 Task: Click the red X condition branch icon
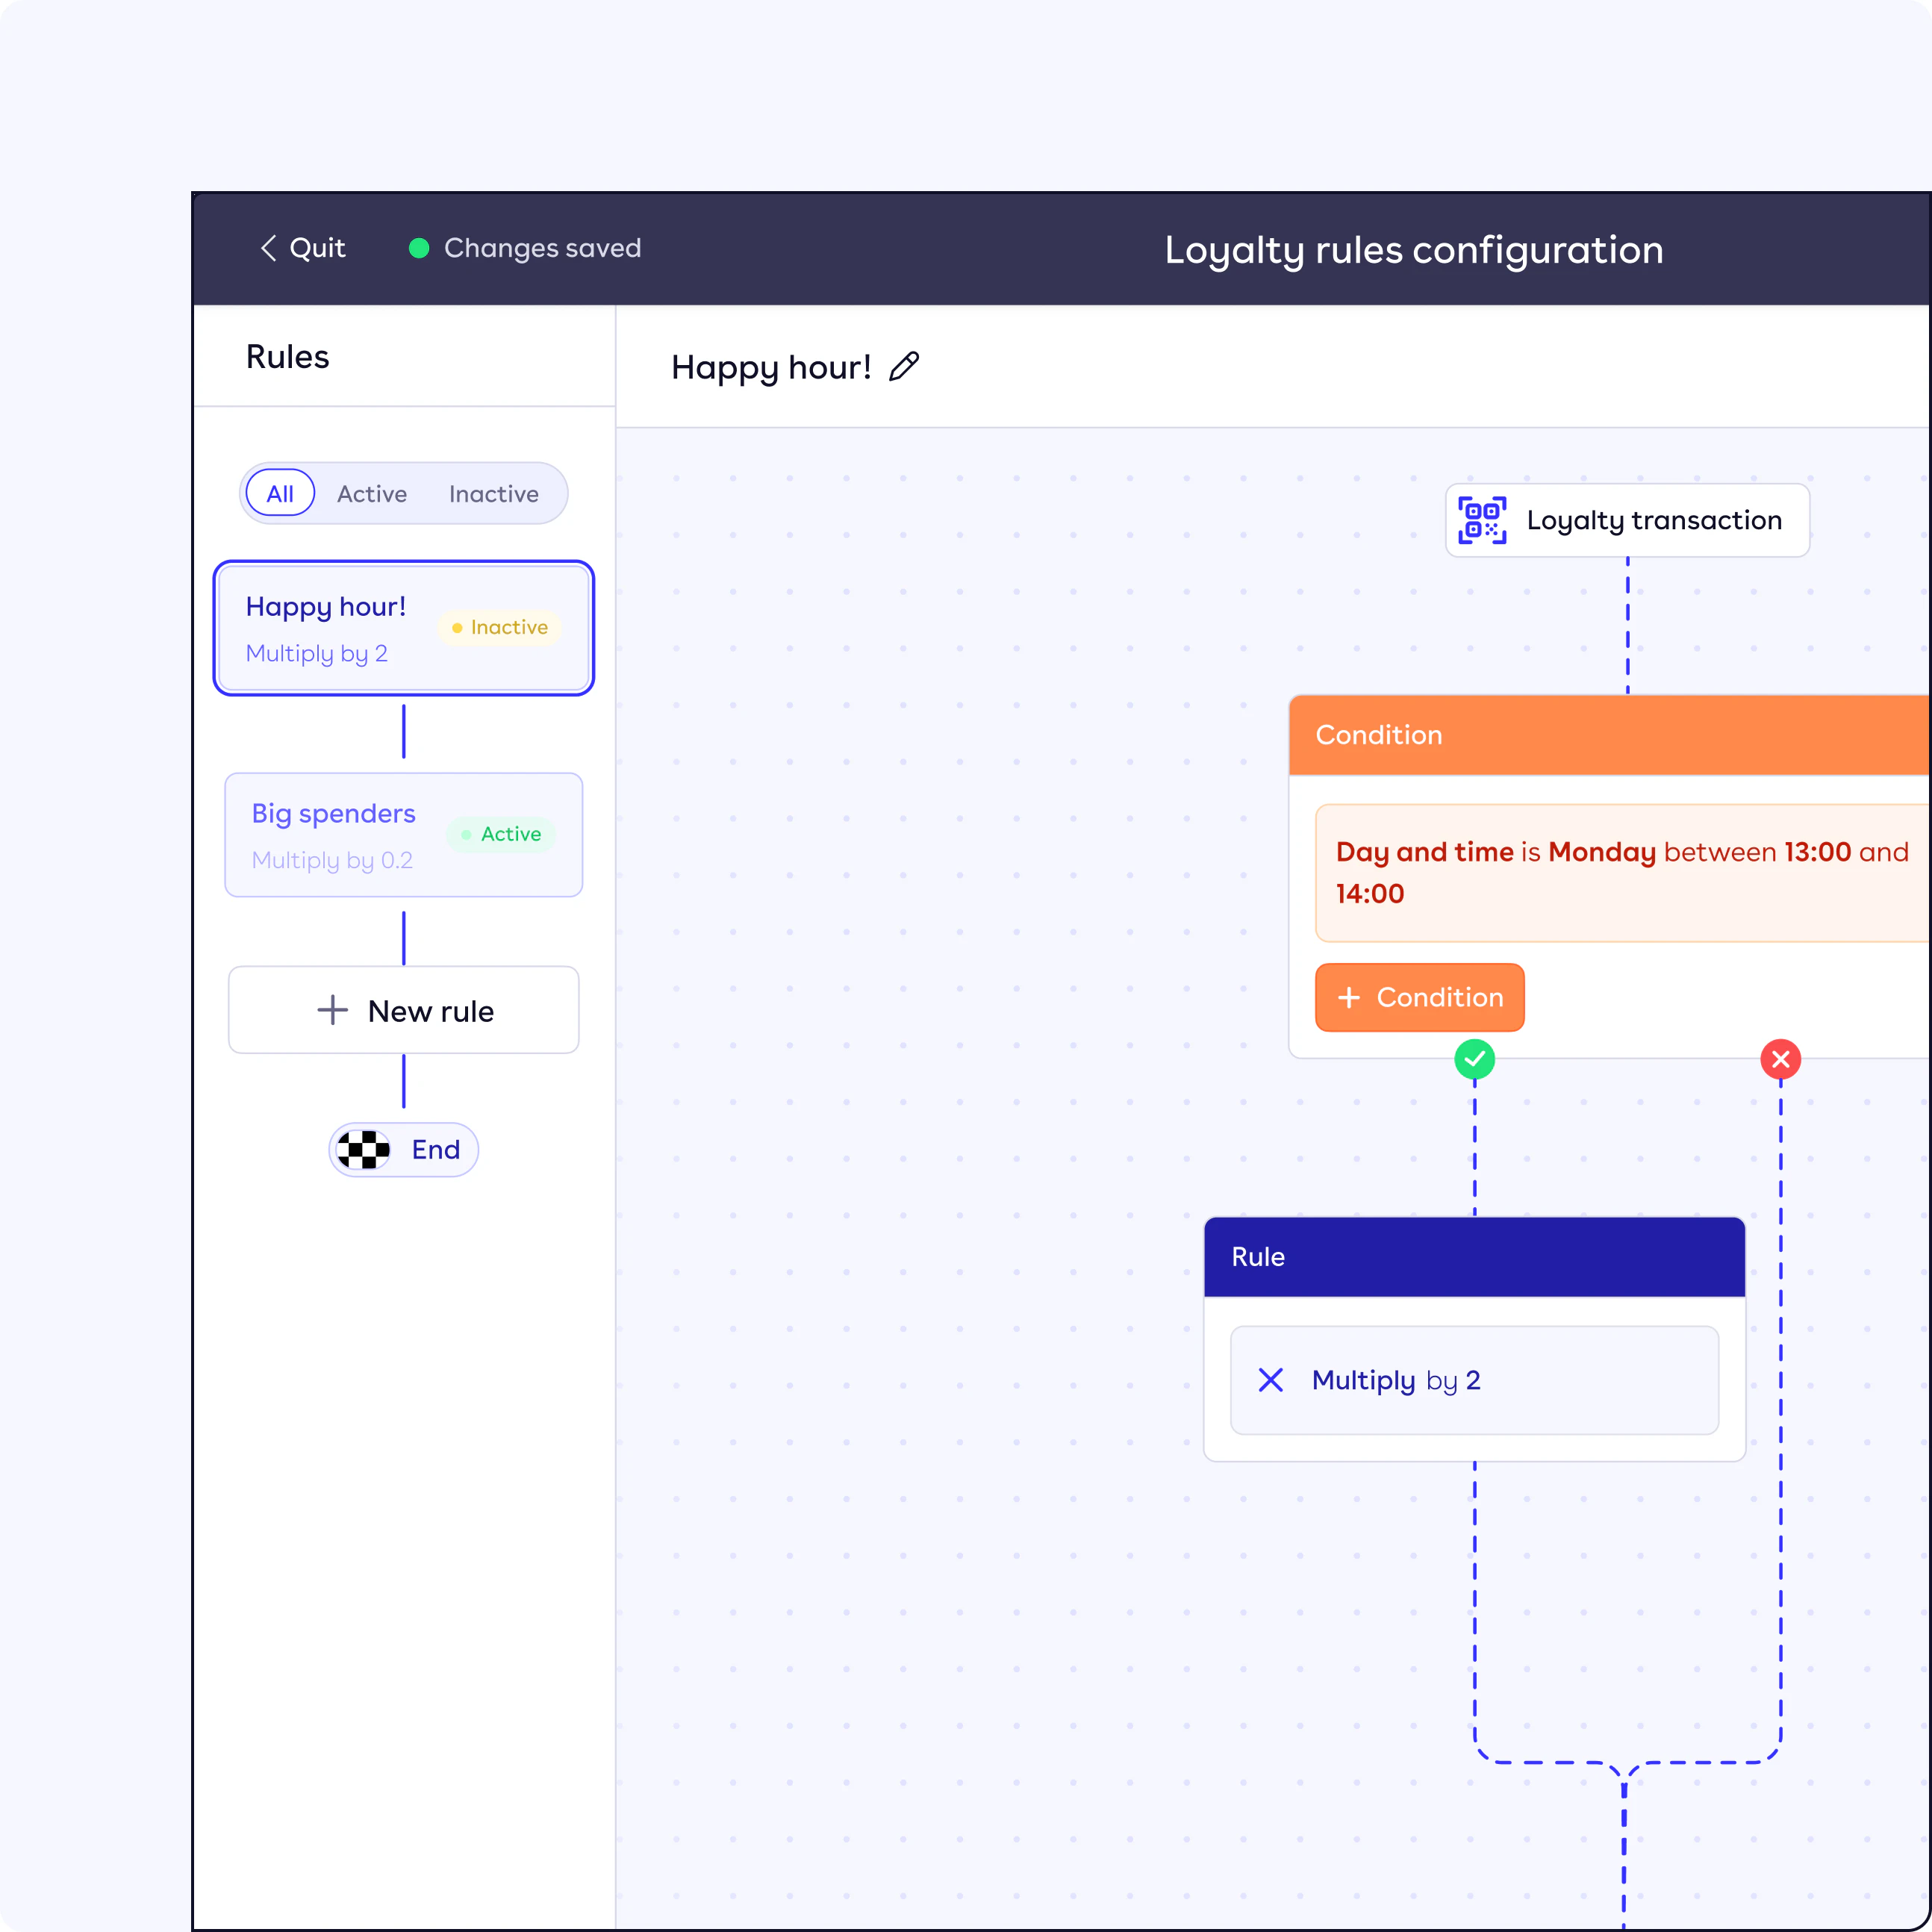(1780, 1058)
